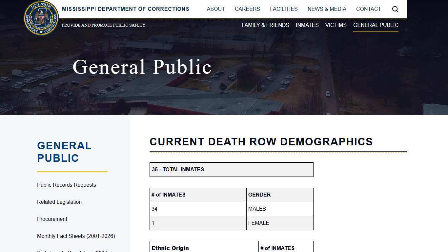This screenshot has width=448, height=252.
Task: Click the General Public hero banner heading
Action: (142, 67)
